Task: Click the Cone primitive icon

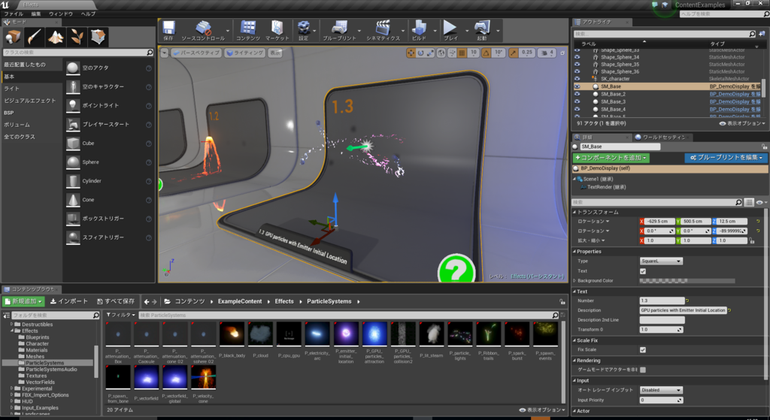Action: click(73, 200)
